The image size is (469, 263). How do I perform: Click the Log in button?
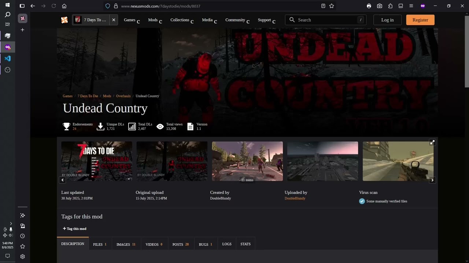(387, 20)
